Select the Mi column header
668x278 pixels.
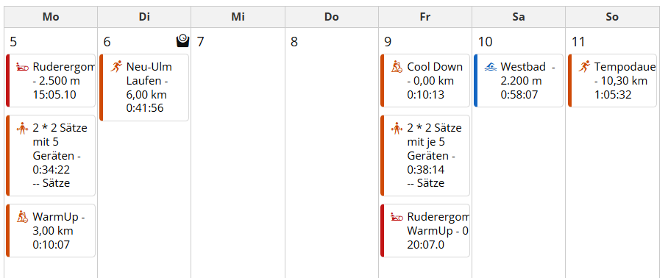pos(238,17)
